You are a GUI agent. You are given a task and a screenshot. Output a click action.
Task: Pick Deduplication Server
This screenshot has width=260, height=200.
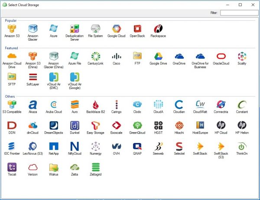tap(75, 29)
